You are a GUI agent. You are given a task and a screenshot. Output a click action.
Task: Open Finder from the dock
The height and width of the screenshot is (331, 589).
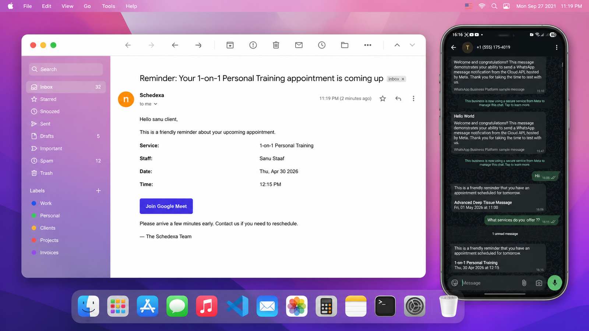(88, 306)
